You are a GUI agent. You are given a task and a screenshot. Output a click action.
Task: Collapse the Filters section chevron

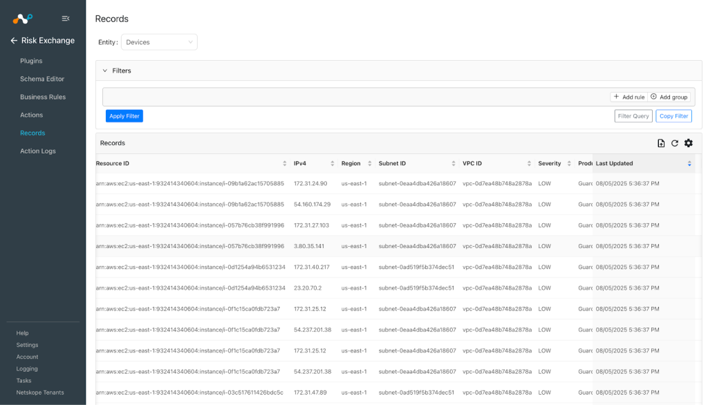105,71
